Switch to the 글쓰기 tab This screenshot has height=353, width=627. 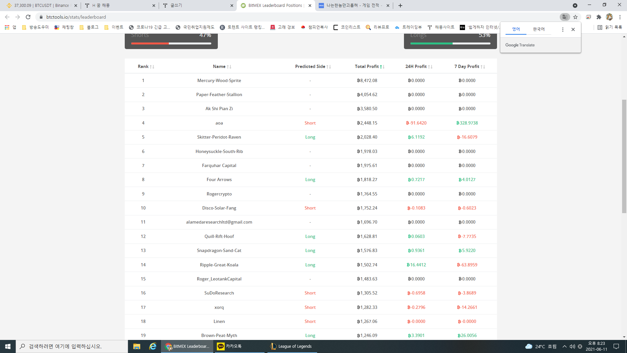click(x=198, y=6)
